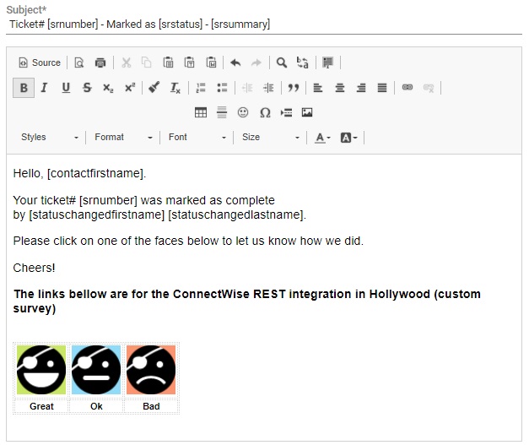Screen dimensions: 529x445
Task: Click the Great label under the face
Action: pos(41,406)
